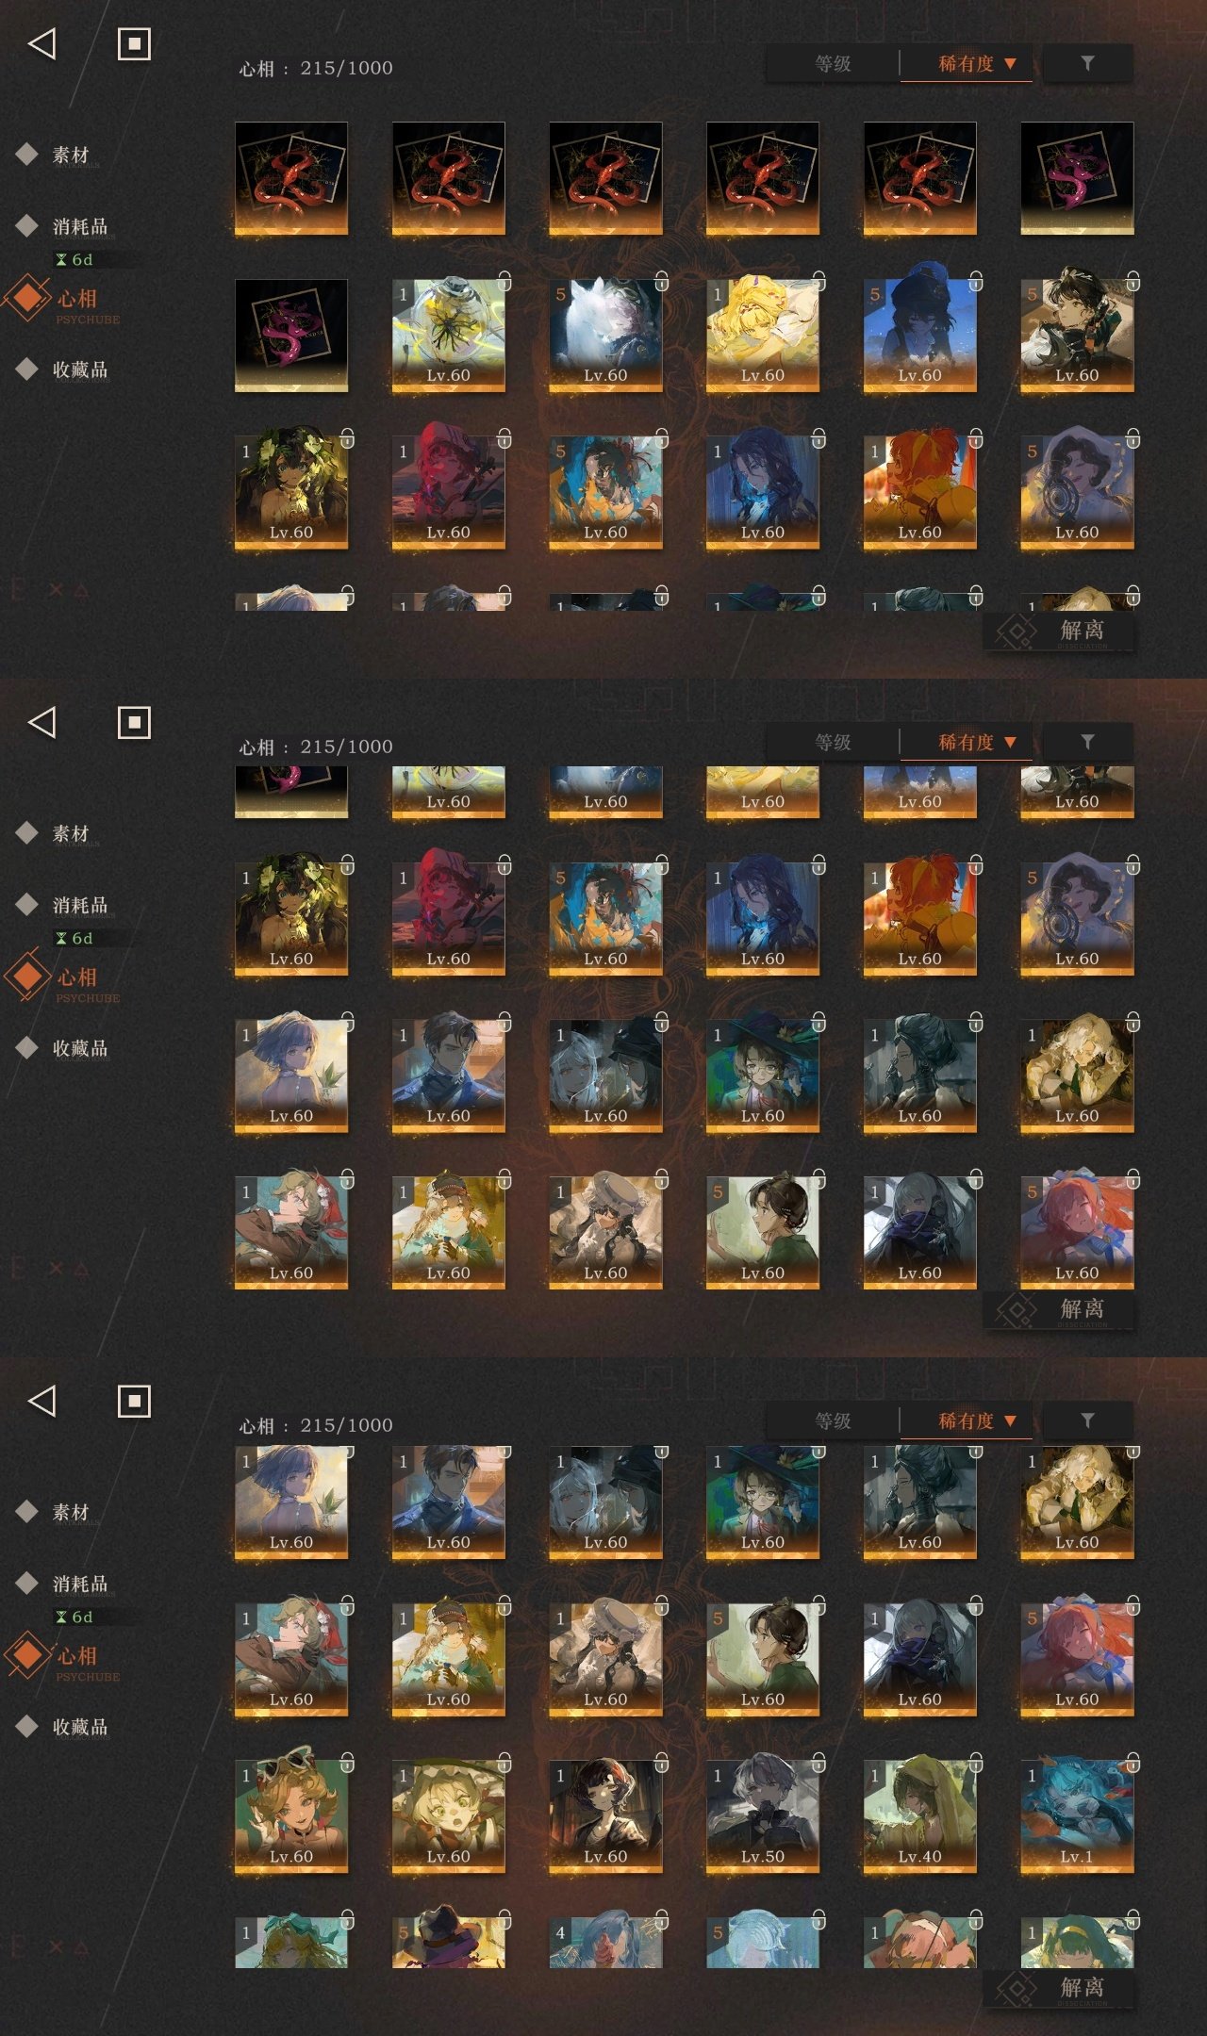Image resolution: width=1207 pixels, height=2036 pixels.
Task: Toggle the lock on the Lv.50 psychube card
Action: [x=818, y=1761]
